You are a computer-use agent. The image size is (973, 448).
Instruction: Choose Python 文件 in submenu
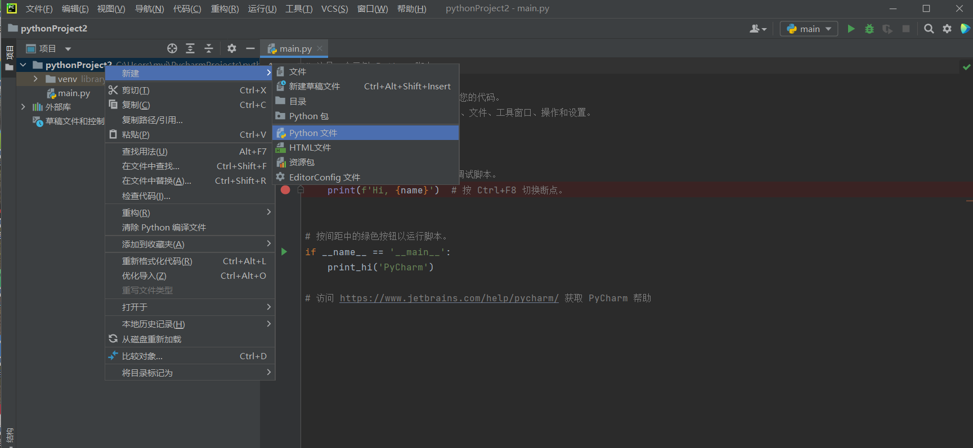pos(366,133)
